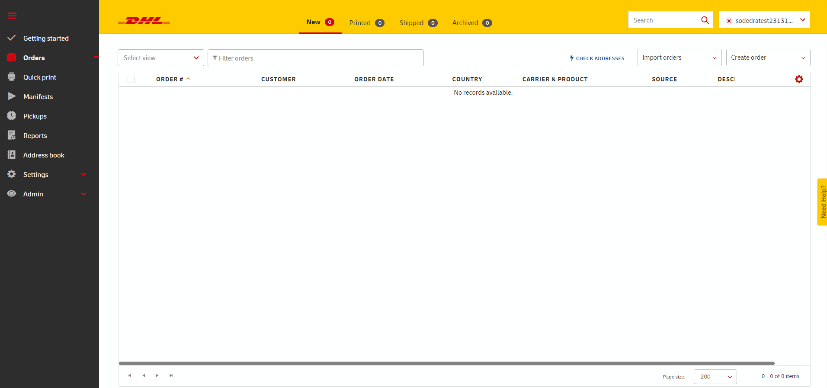Open Reports in sidebar

35,135
